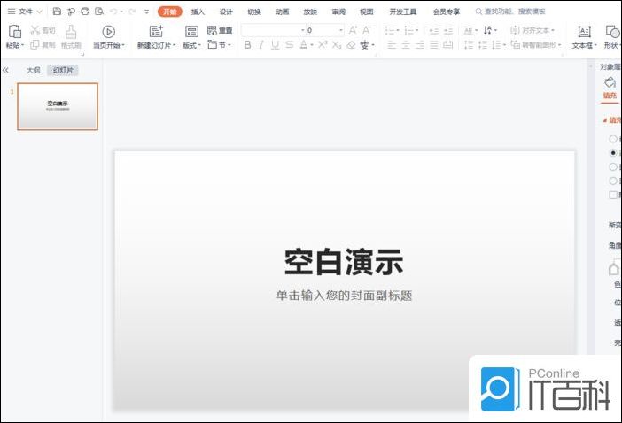Click the Home (开始) ribbon tab
This screenshot has height=423, width=622.
click(170, 12)
